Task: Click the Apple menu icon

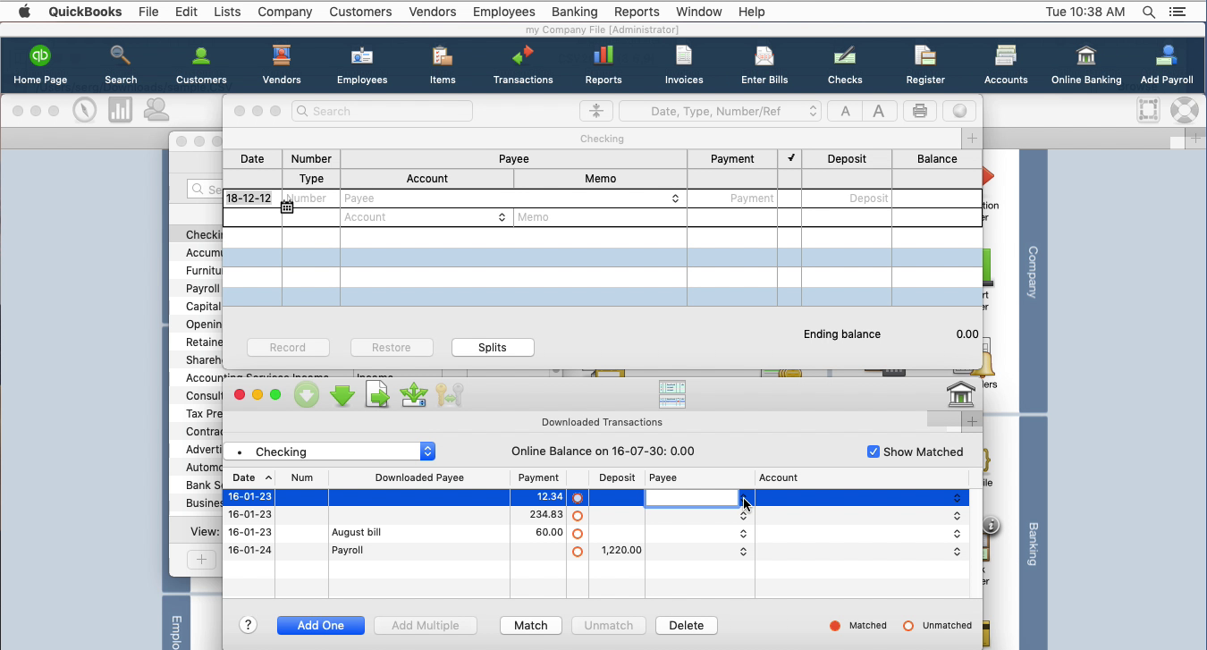Action: [24, 12]
